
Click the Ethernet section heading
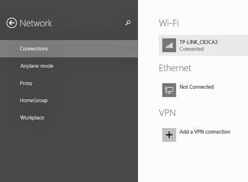click(175, 68)
